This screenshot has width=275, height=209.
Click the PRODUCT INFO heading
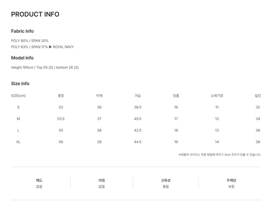pos(35,14)
